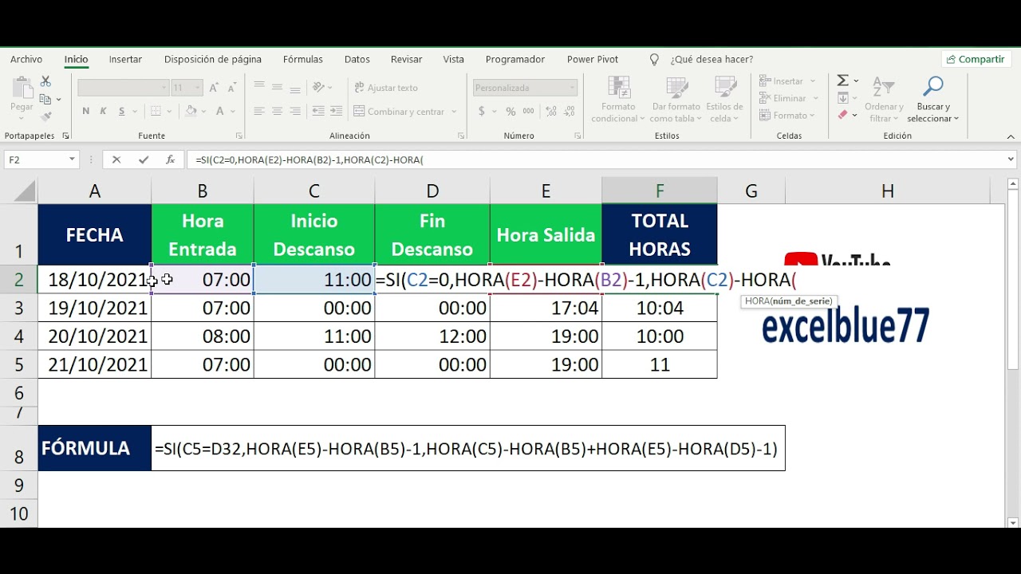Click the decrease indent icon
Image resolution: width=1021 pixels, height=574 pixels.
click(x=318, y=112)
